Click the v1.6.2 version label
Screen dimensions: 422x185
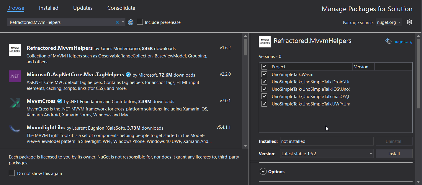(x=225, y=48)
